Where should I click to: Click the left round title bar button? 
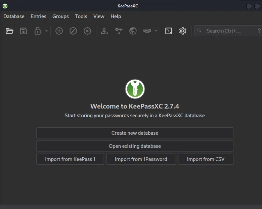pyautogui.click(x=249, y=6)
